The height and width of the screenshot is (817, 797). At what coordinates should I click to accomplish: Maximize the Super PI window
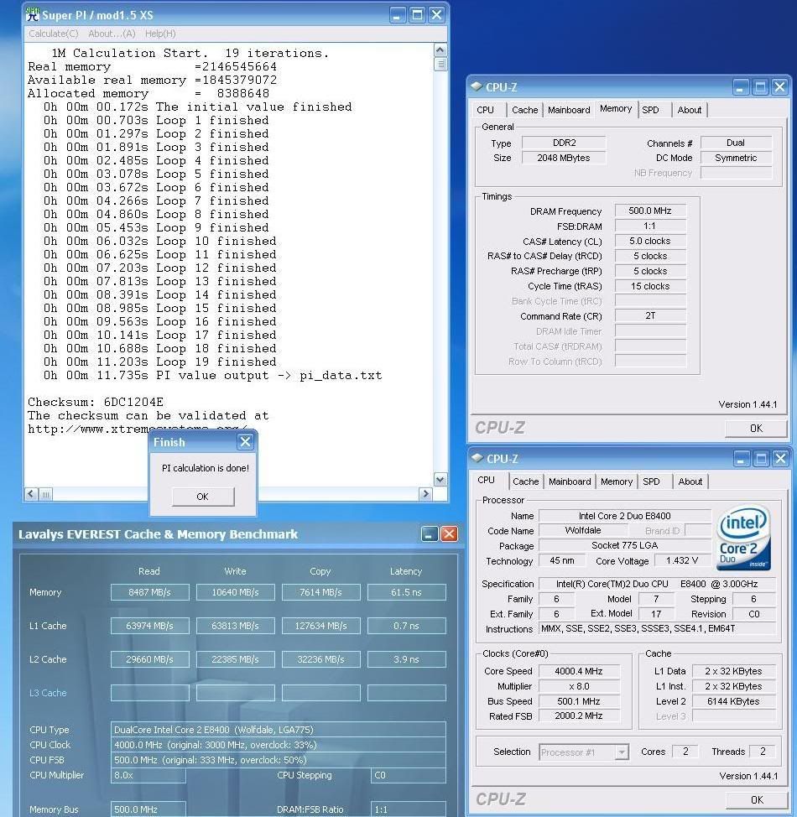[417, 14]
